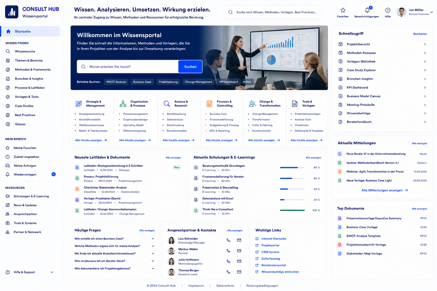This screenshot has height=291, width=437.
Task: Open the Benachrichtigungen bell icon
Action: tap(367, 10)
